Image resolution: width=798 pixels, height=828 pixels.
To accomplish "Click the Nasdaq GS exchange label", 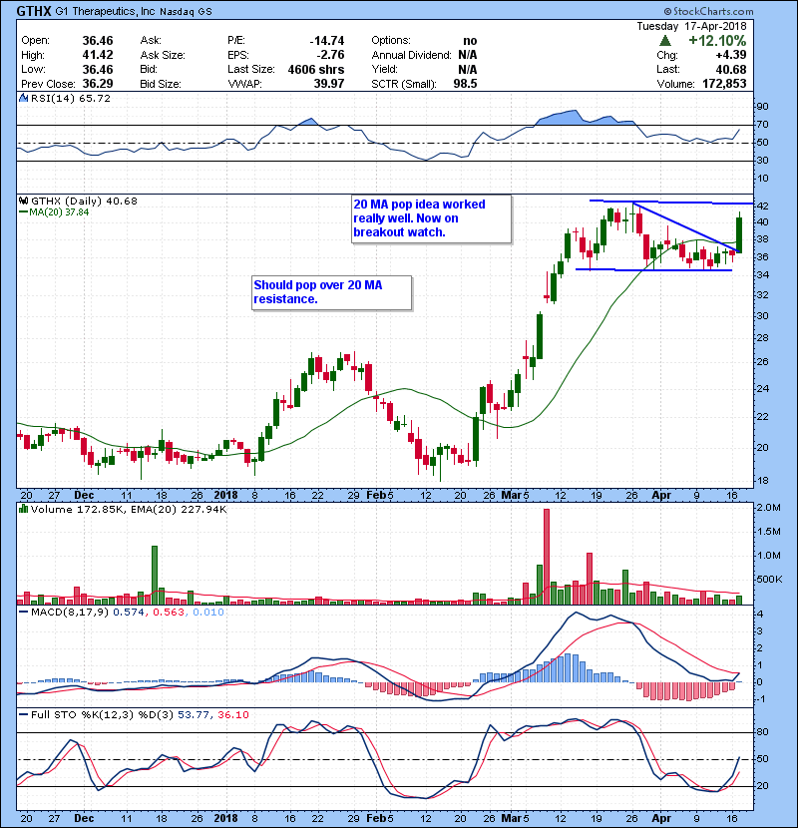I will click(x=186, y=12).
